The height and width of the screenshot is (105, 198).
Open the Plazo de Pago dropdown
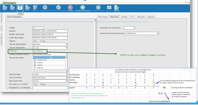(x=66, y=75)
